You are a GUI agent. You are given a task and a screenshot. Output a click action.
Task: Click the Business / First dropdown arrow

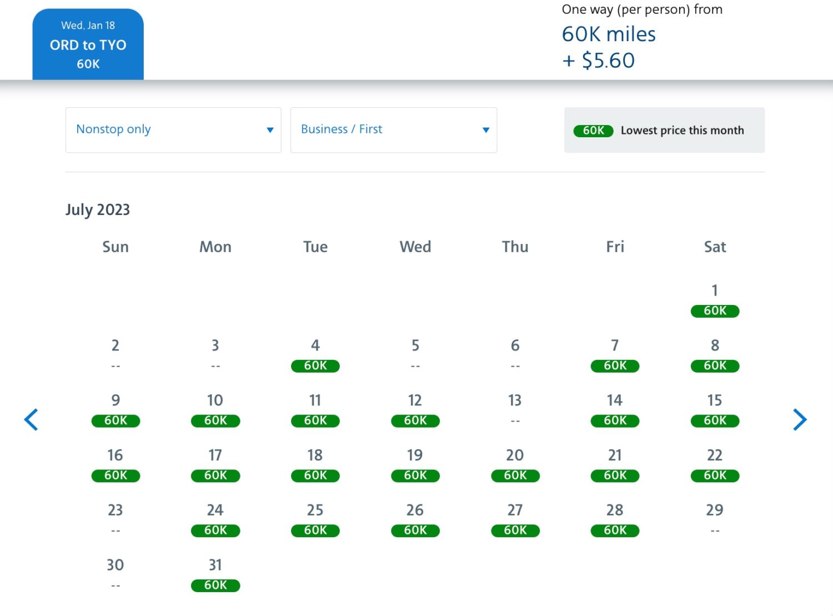tap(486, 129)
